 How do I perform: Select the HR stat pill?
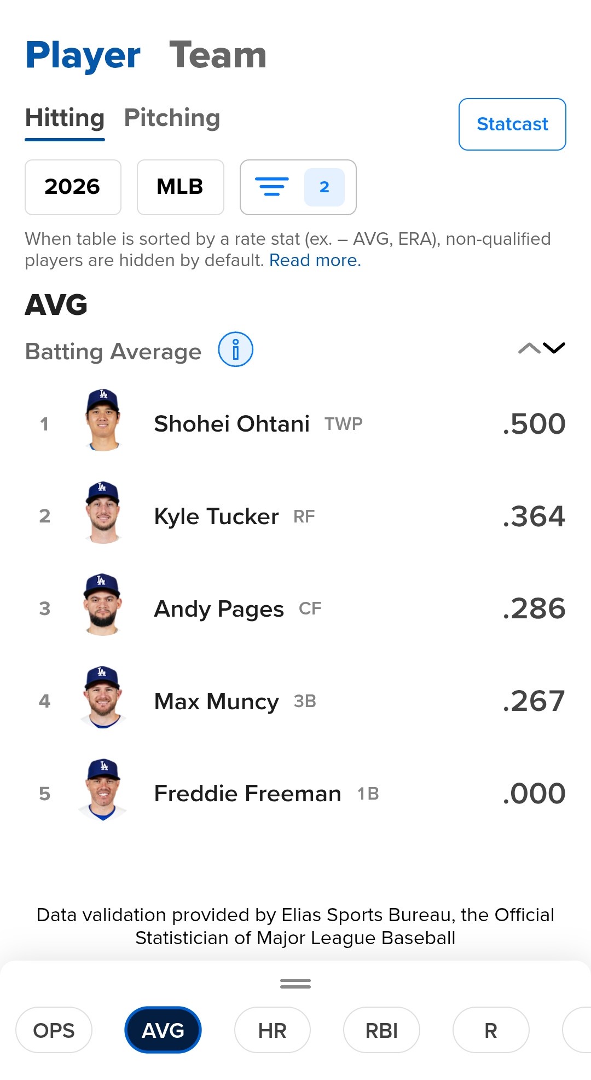pos(273,1030)
